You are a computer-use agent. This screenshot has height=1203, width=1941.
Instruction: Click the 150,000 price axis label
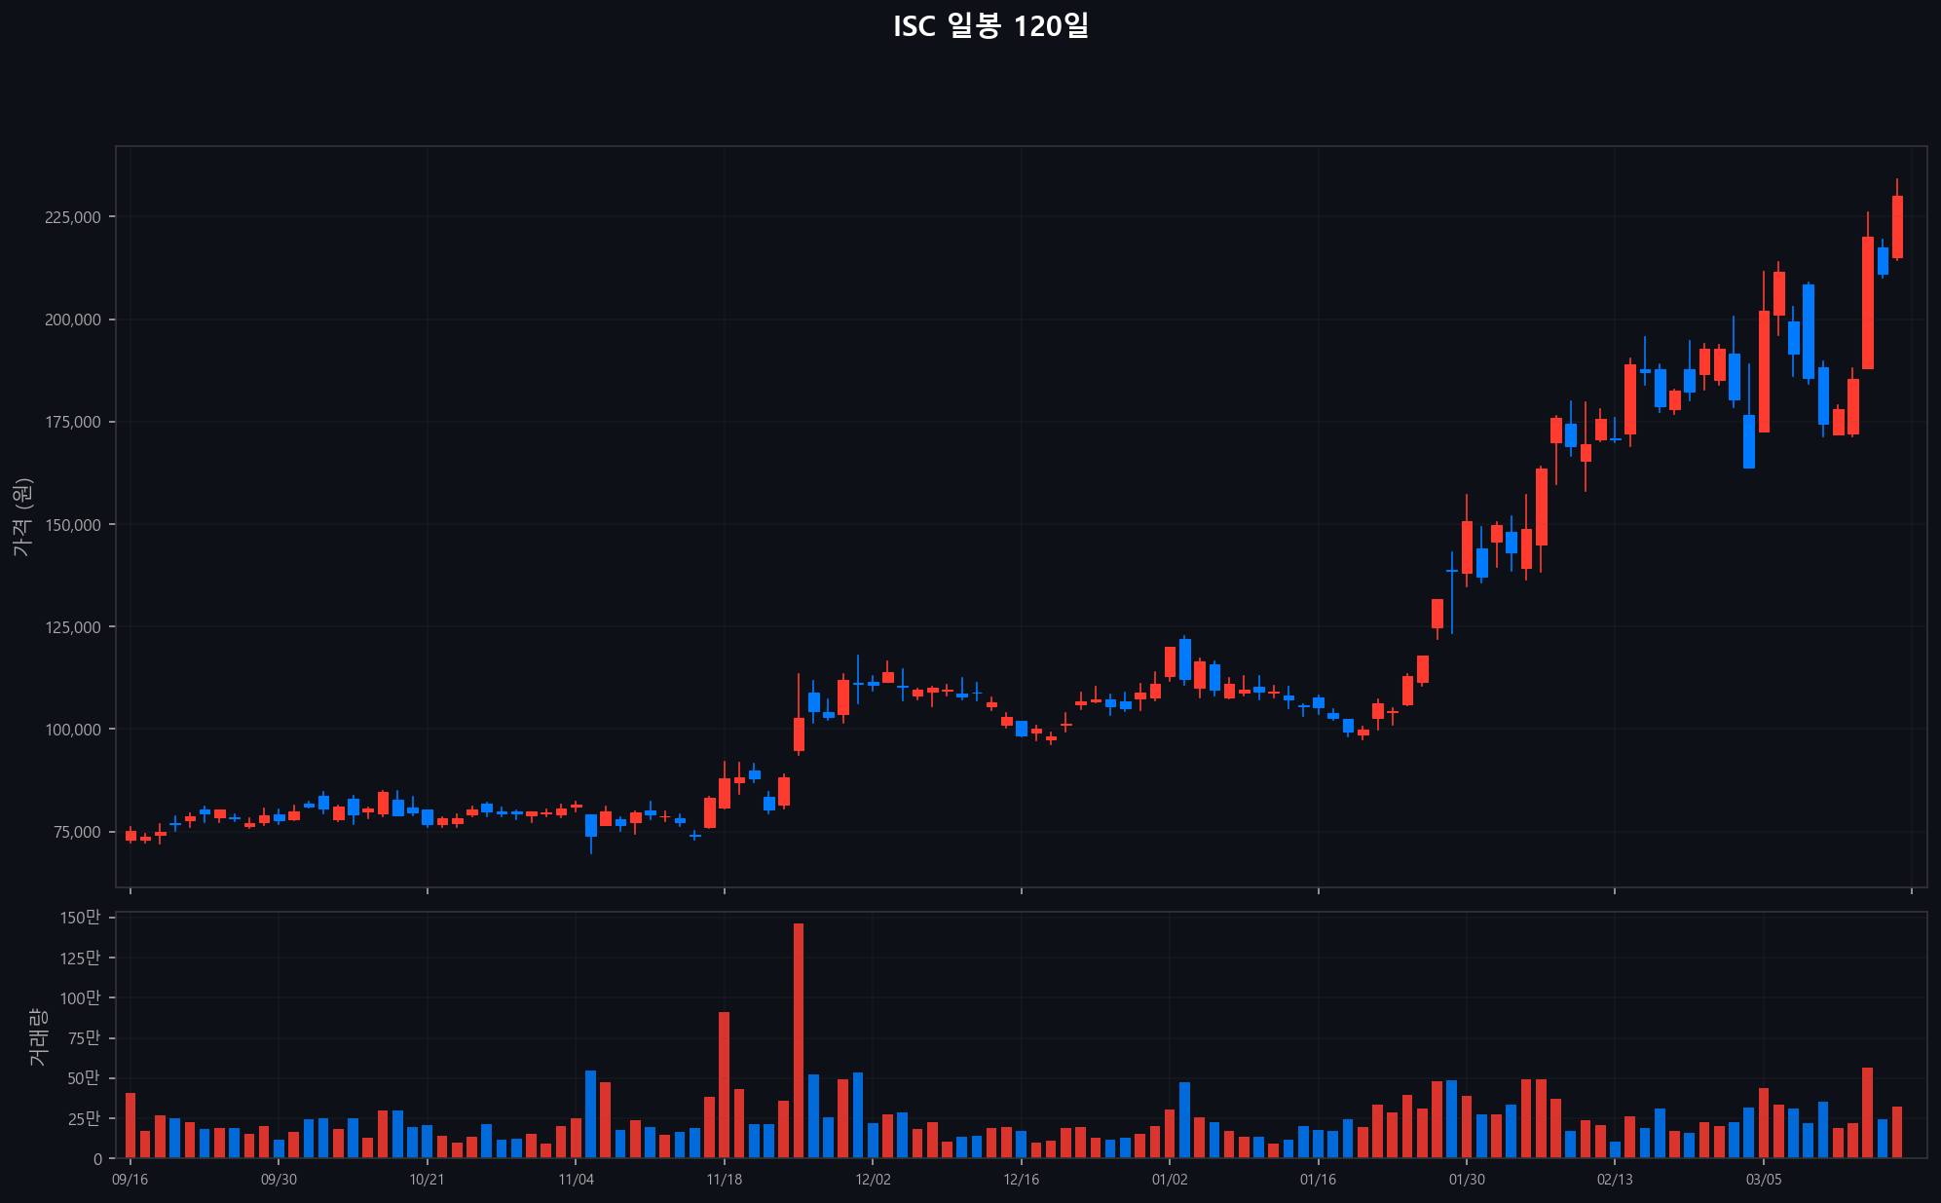(x=73, y=525)
